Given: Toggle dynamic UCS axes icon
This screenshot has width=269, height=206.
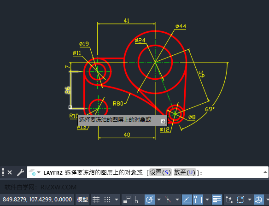Looking at the screenshot, I should 229,200.
